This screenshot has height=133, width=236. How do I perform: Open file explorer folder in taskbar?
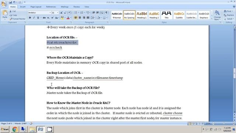pos(32,129)
